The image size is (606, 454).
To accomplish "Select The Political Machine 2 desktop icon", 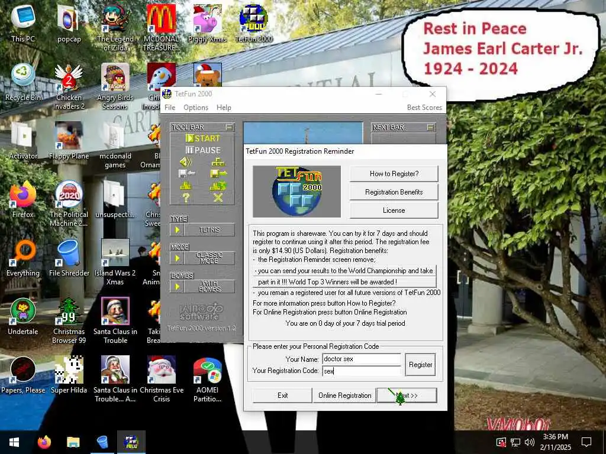I will point(69,203).
